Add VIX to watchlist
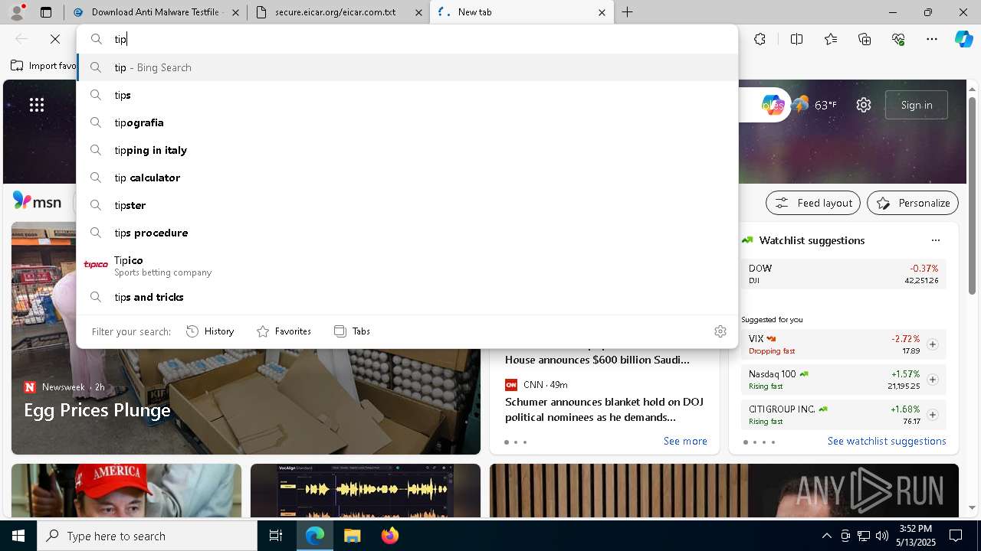 (933, 344)
